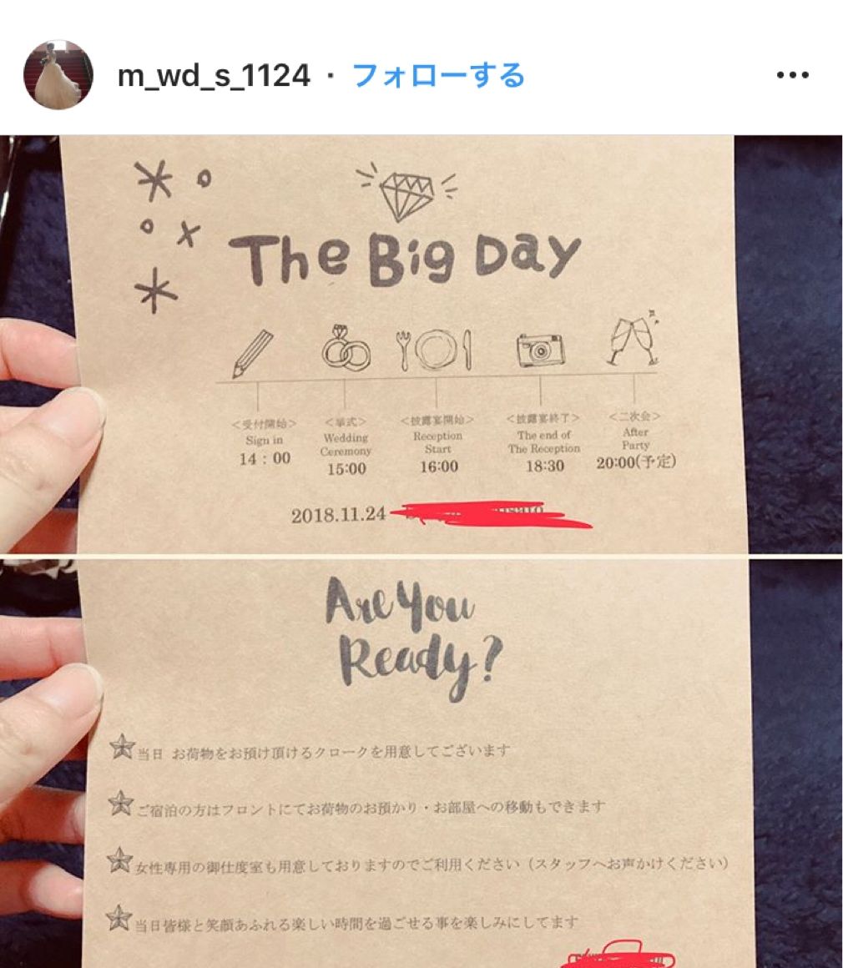Click the star bullet beside ご宿泊の方 line
Image resolution: width=843 pixels, height=968 pixels.
pyautogui.click(x=120, y=803)
